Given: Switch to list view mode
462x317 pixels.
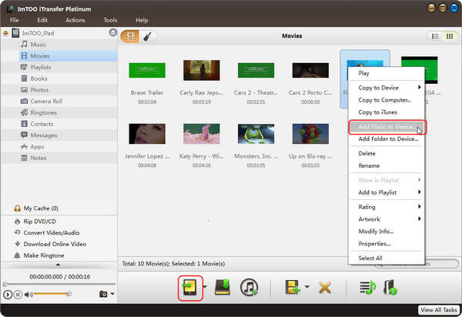Looking at the screenshot, I should (435, 36).
